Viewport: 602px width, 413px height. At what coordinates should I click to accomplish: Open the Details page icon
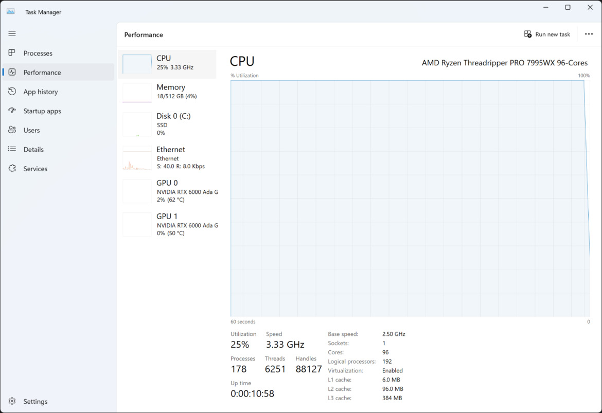click(12, 149)
